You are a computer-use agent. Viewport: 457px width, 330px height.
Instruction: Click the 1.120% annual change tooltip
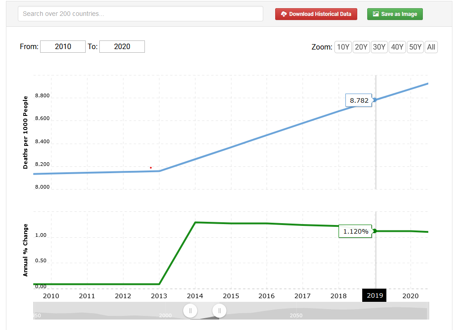click(355, 231)
